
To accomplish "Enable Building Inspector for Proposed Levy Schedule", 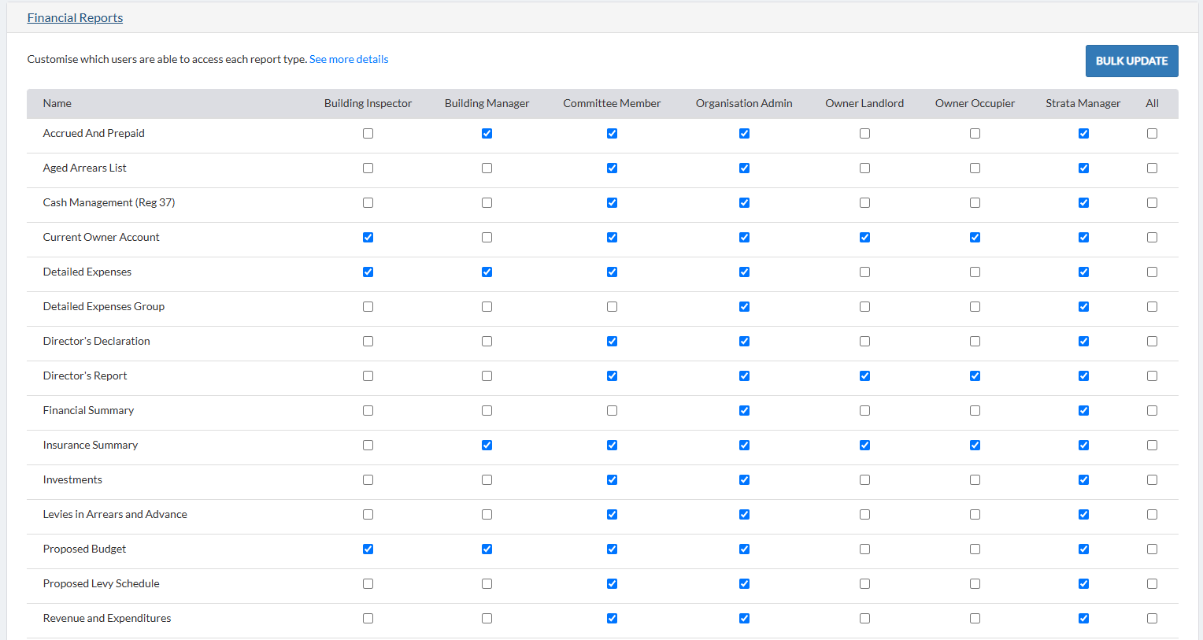I will 368,583.
